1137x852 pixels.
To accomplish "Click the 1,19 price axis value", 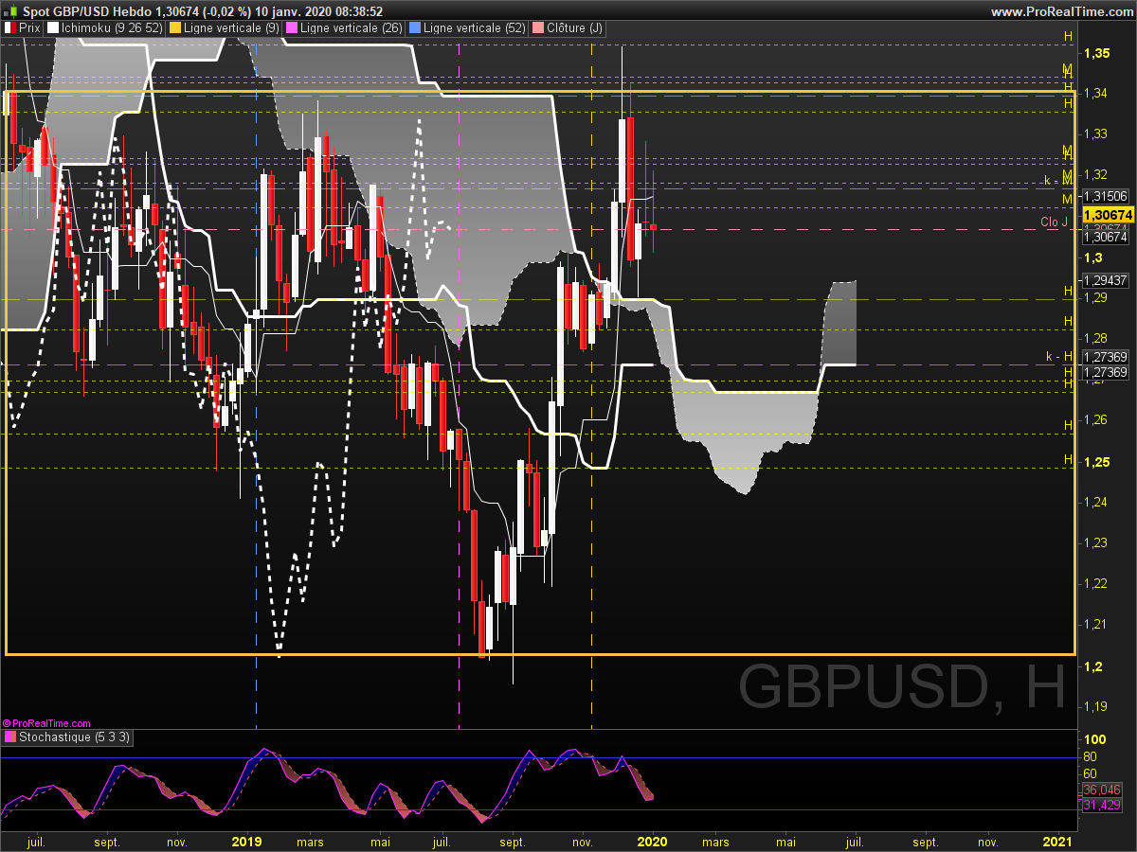I will (x=1095, y=706).
